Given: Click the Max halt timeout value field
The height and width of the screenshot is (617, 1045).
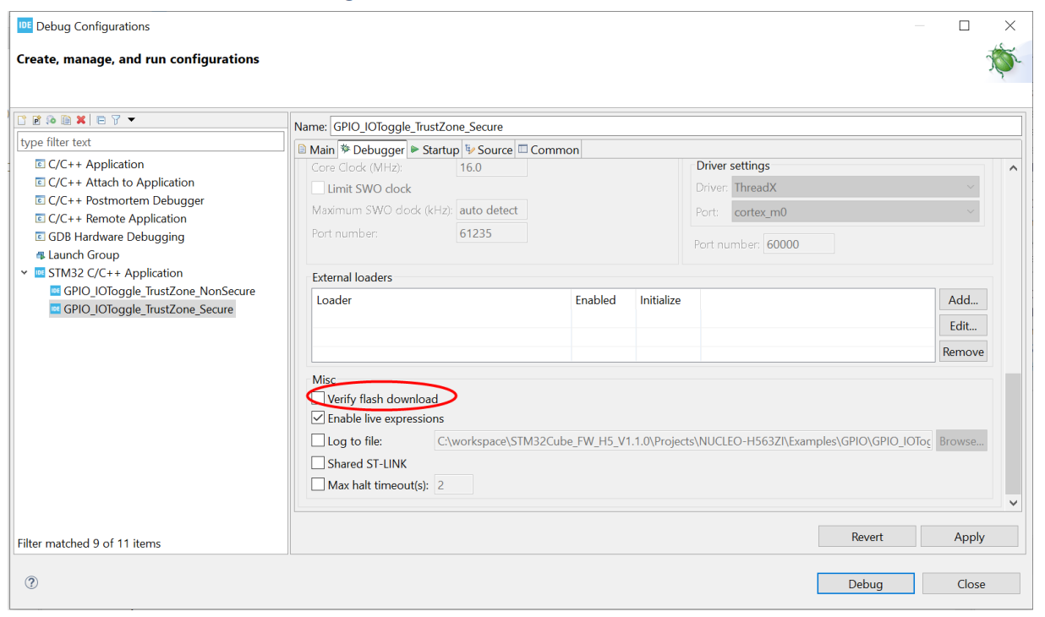Looking at the screenshot, I should pyautogui.click(x=453, y=485).
